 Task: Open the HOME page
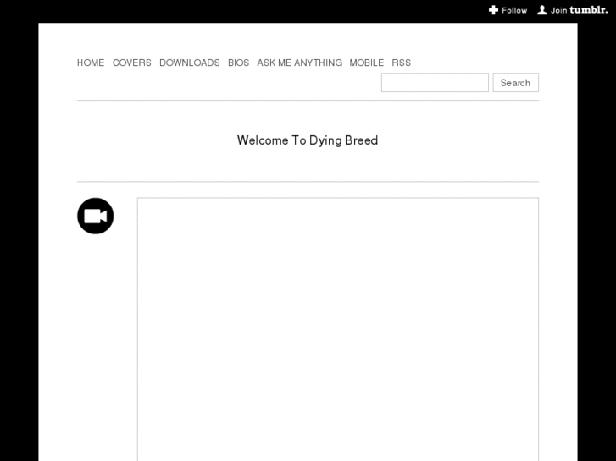(91, 63)
